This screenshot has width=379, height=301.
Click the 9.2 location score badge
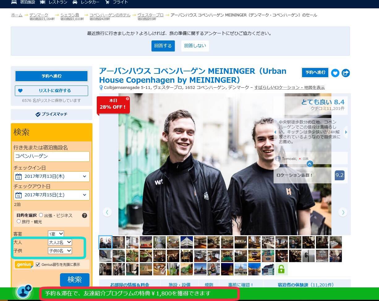point(339,175)
